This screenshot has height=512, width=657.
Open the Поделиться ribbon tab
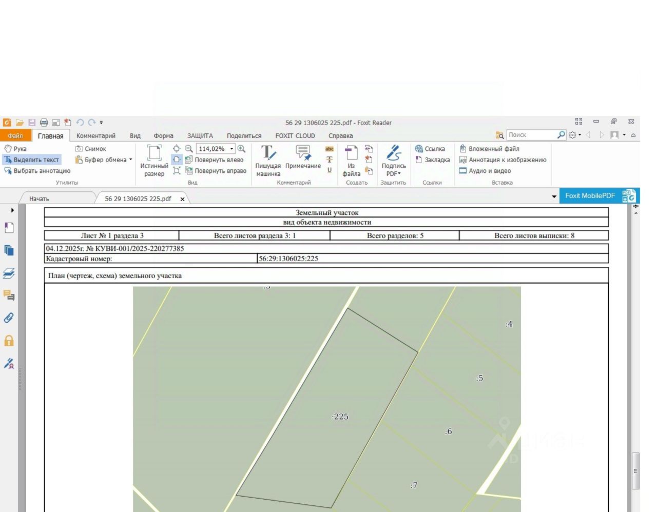[244, 136]
